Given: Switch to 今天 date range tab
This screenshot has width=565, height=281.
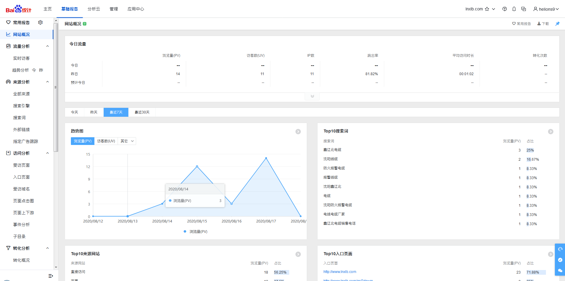Looking at the screenshot, I should 74,112.
